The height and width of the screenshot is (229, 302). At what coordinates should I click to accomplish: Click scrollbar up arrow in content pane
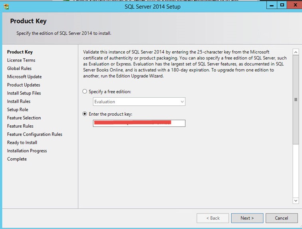(296, 52)
